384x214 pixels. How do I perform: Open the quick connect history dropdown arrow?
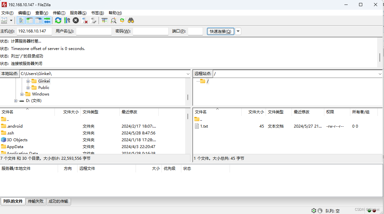(x=238, y=31)
